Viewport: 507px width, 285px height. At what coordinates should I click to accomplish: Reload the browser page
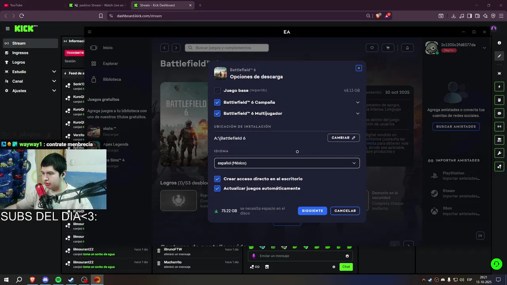(x=21, y=16)
